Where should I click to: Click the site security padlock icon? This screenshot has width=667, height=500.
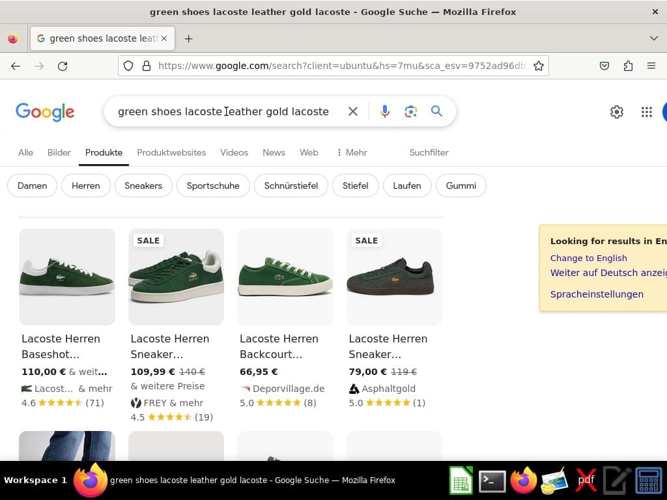[x=147, y=66]
